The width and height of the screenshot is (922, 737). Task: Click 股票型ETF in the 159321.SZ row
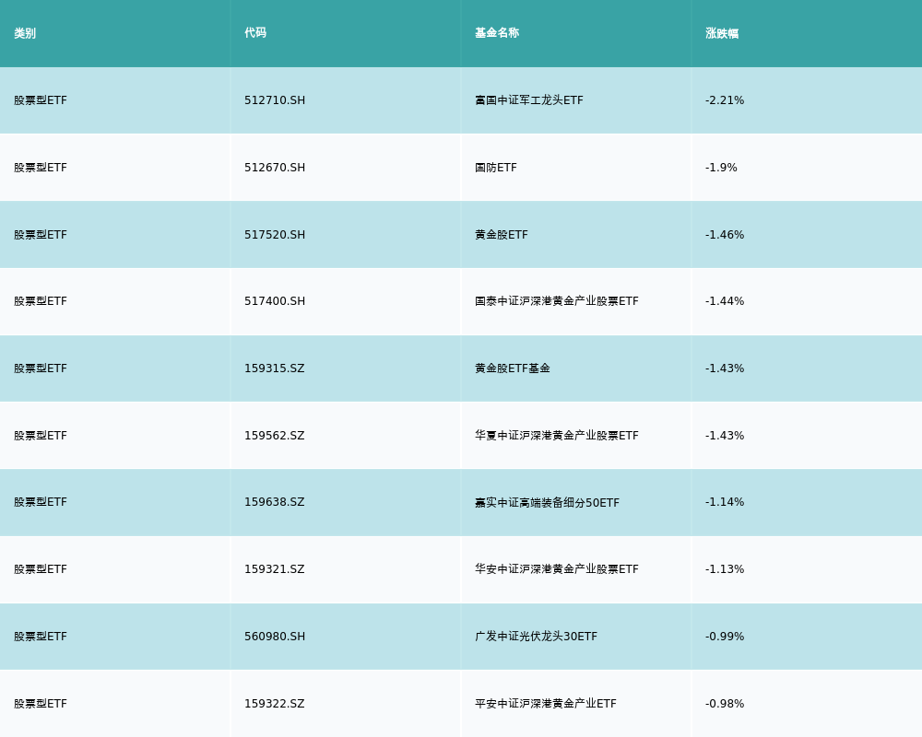coord(41,569)
